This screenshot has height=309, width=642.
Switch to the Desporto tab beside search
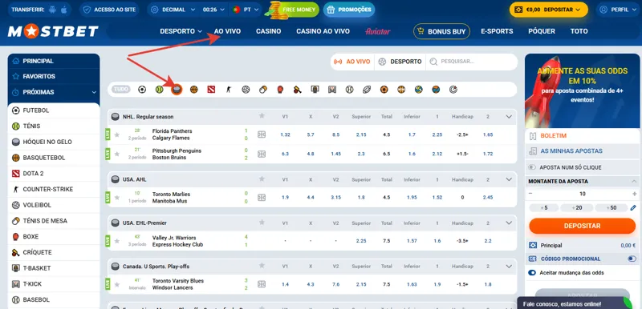[x=400, y=62]
